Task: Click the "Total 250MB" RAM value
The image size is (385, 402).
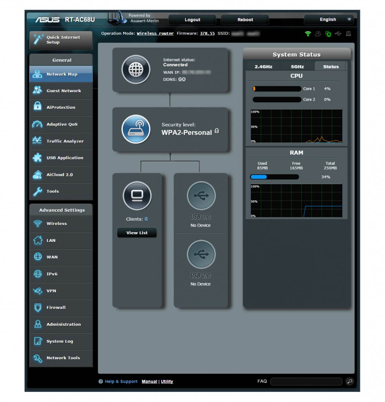Action: (330, 166)
